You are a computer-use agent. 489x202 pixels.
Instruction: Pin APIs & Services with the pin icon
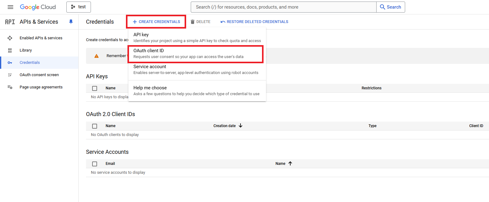point(71,22)
